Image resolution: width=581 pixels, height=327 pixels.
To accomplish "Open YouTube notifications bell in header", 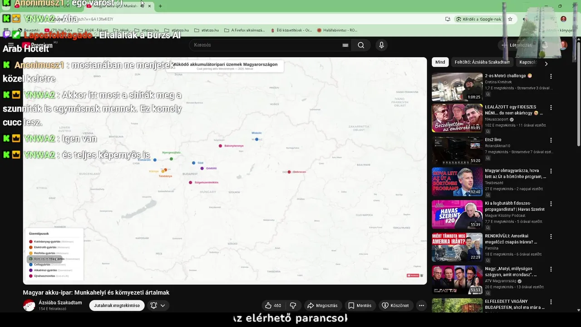I will [545, 45].
